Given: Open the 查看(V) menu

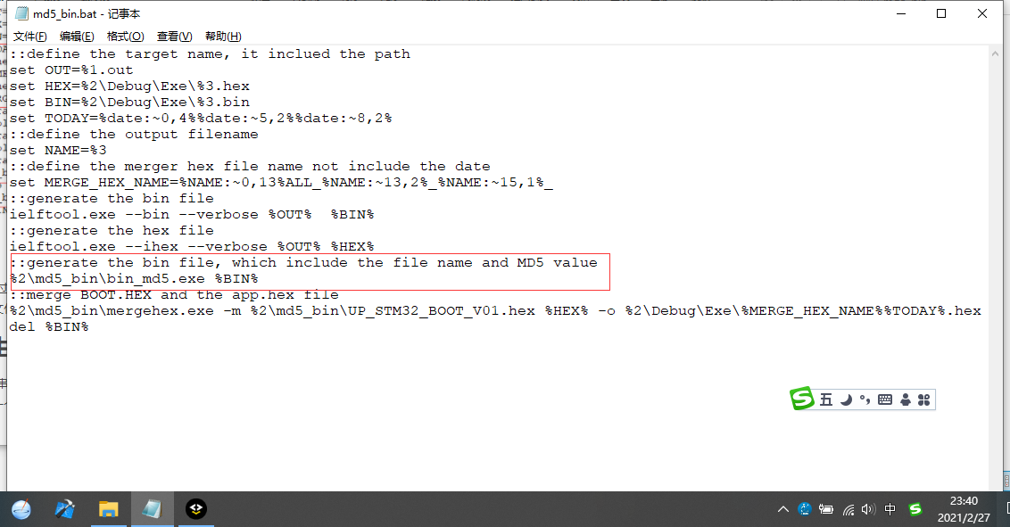Looking at the screenshot, I should click(174, 37).
